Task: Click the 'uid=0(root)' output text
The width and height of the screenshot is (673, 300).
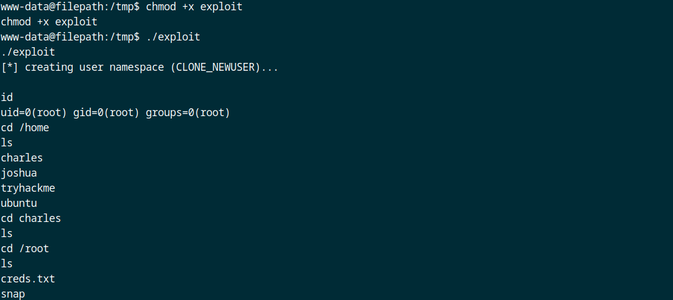Action: coord(34,113)
